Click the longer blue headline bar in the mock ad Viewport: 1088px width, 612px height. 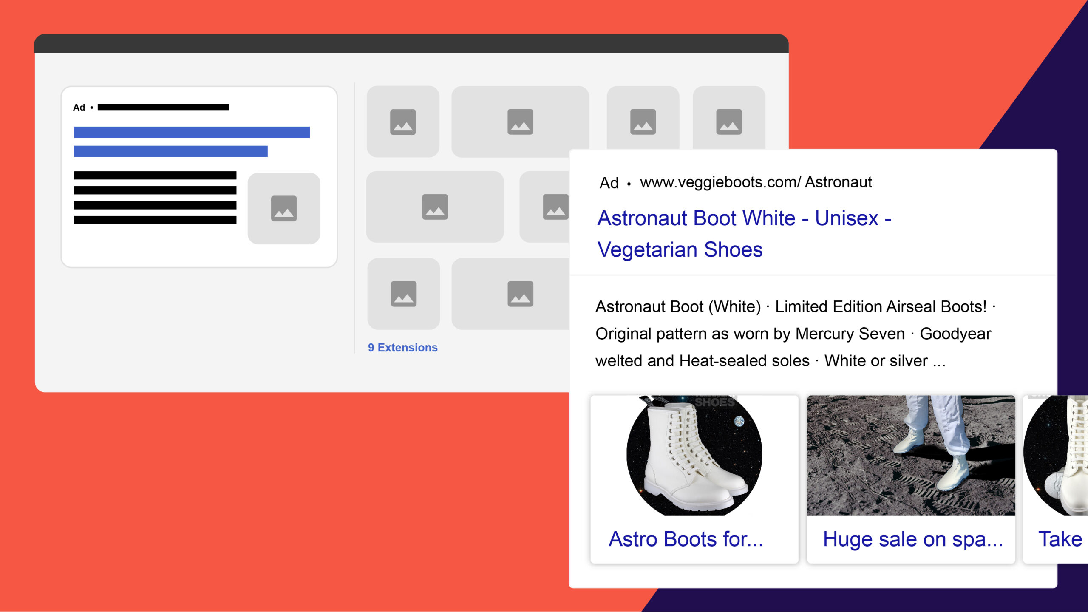coord(192,132)
